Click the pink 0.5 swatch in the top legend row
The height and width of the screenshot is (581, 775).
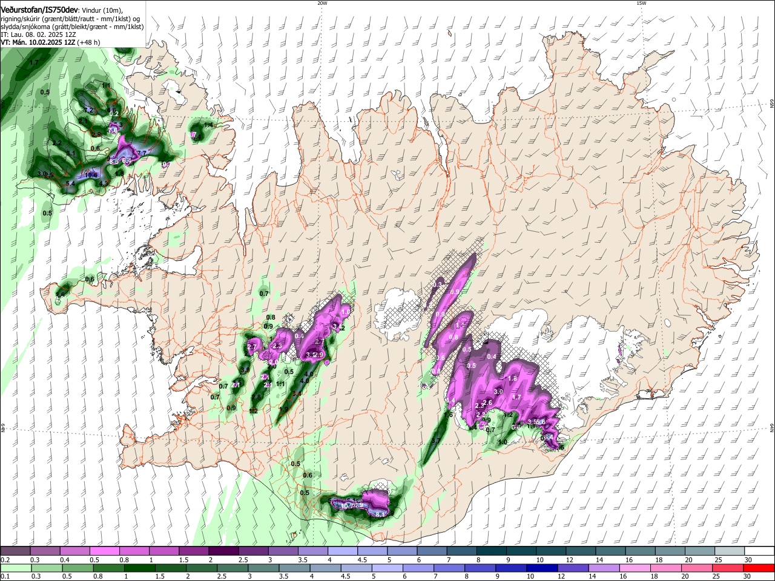click(x=104, y=551)
